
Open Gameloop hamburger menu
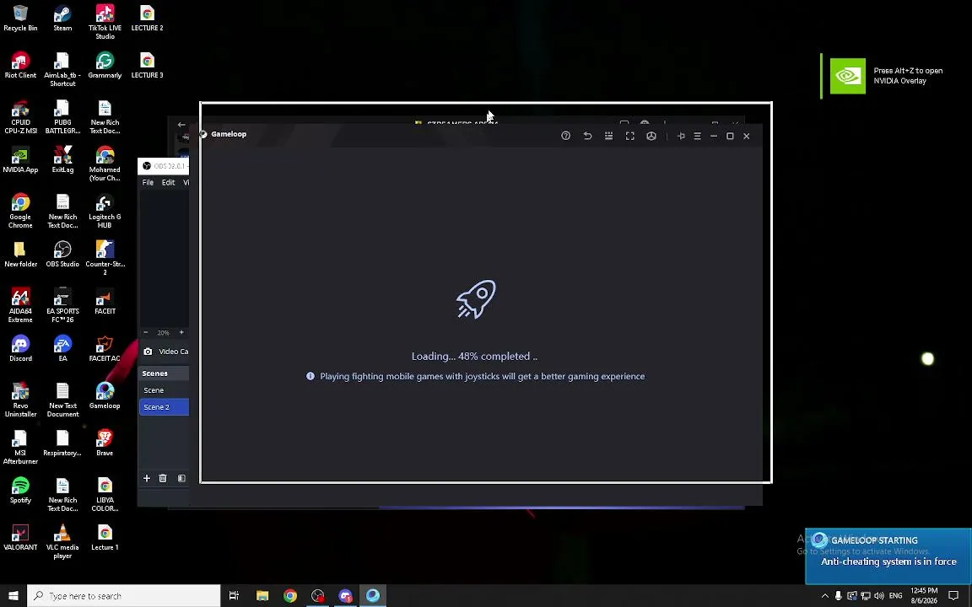point(698,136)
